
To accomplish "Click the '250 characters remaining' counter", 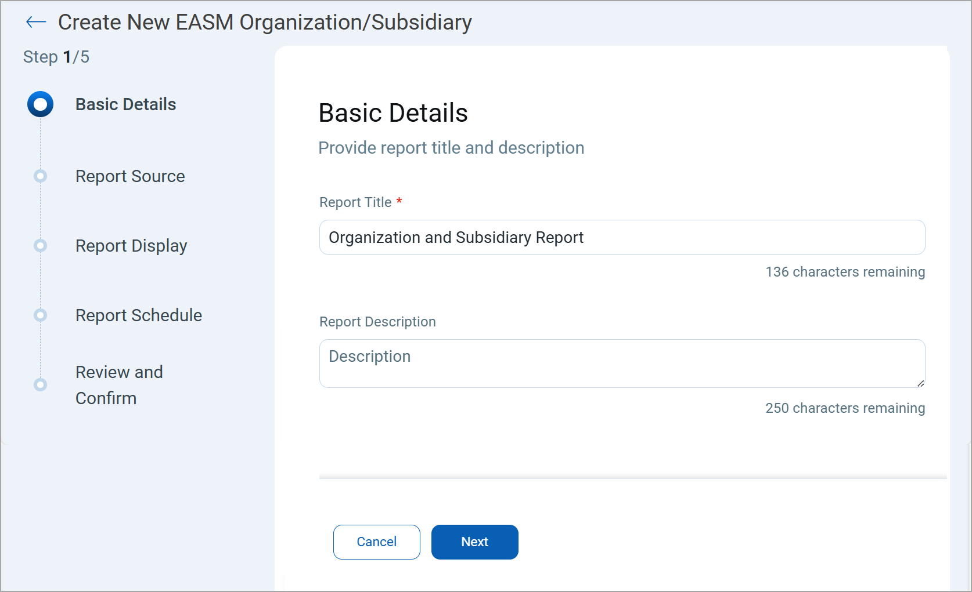I will pos(845,408).
